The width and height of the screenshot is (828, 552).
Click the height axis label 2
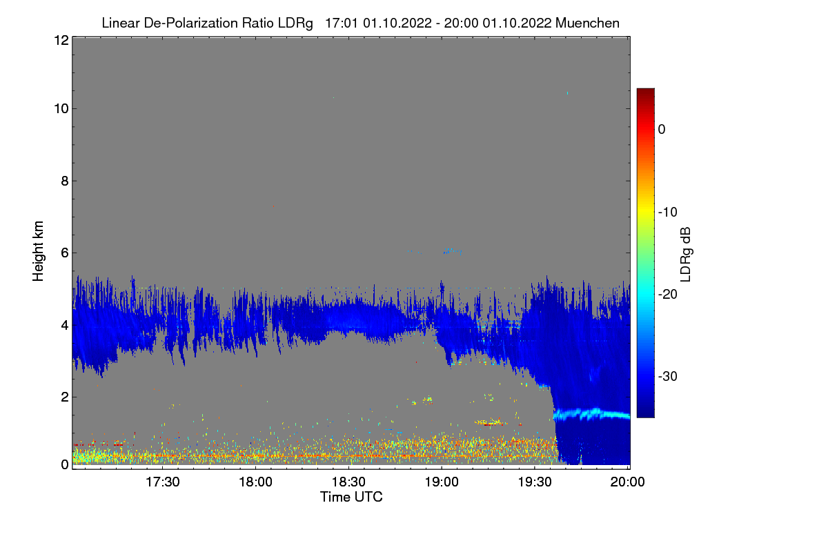coord(63,397)
